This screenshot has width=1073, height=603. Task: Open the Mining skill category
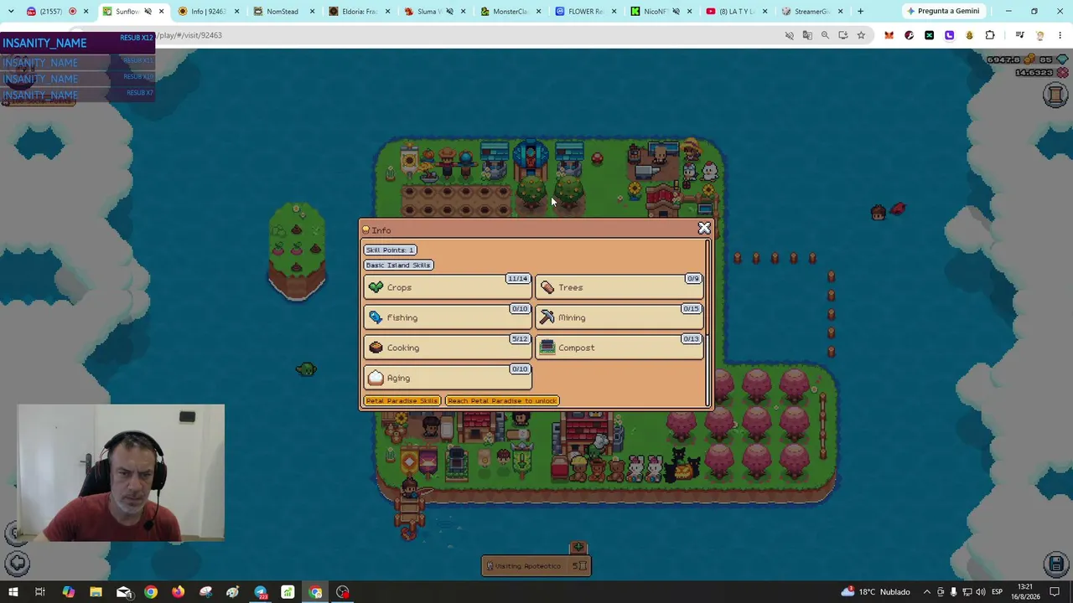coord(619,317)
